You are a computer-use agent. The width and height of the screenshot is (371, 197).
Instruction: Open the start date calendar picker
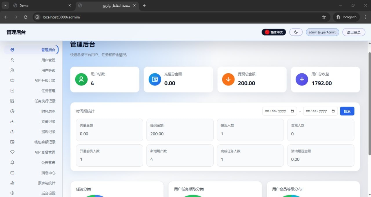pyautogui.click(x=292, y=111)
